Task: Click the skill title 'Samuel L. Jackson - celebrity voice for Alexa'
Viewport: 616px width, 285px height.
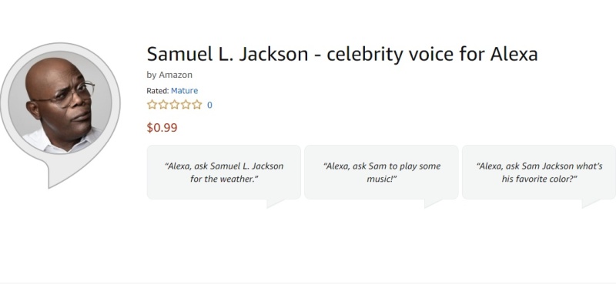Action: (x=342, y=54)
